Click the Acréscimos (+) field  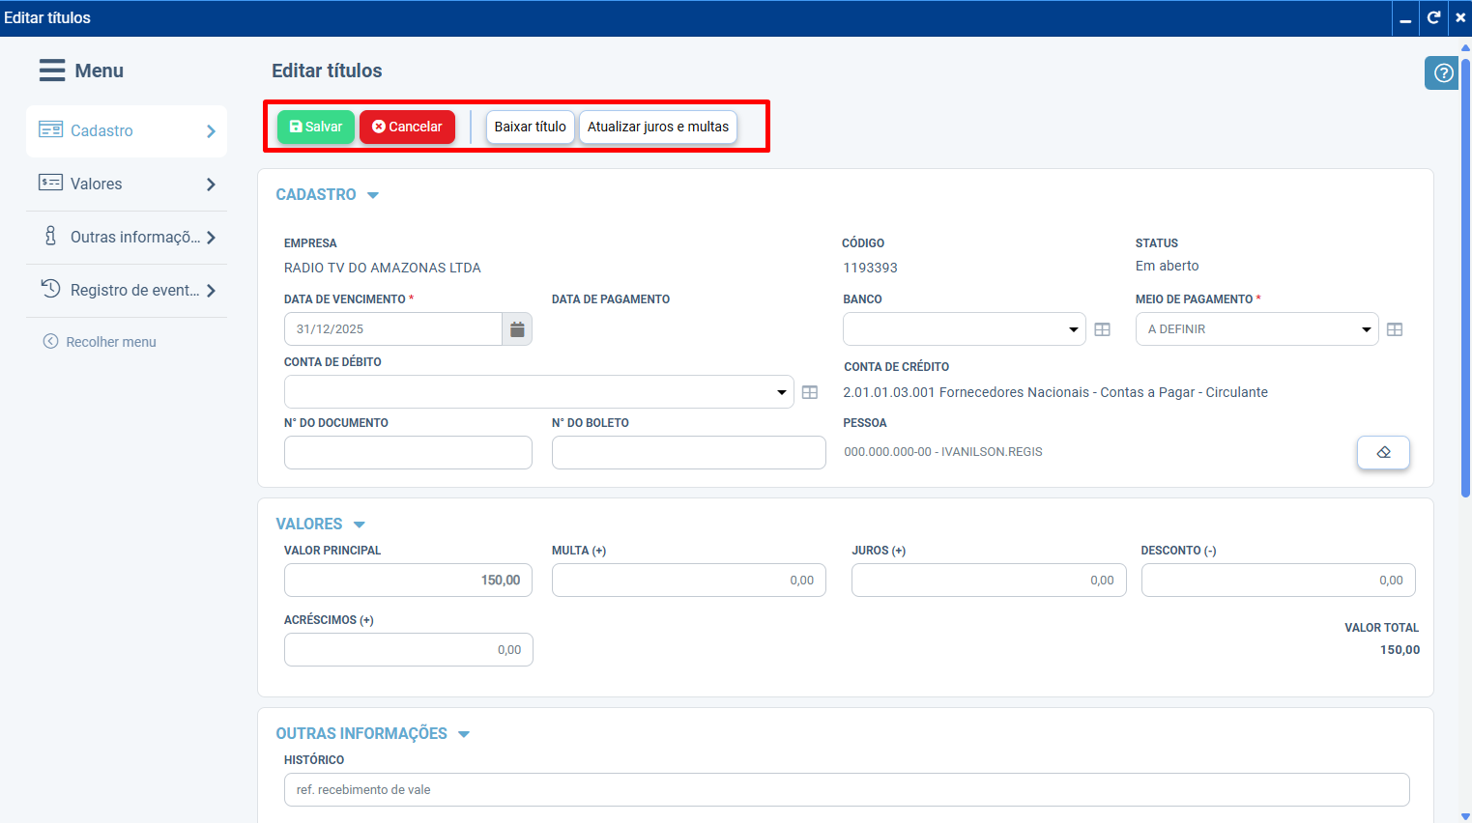pos(408,650)
